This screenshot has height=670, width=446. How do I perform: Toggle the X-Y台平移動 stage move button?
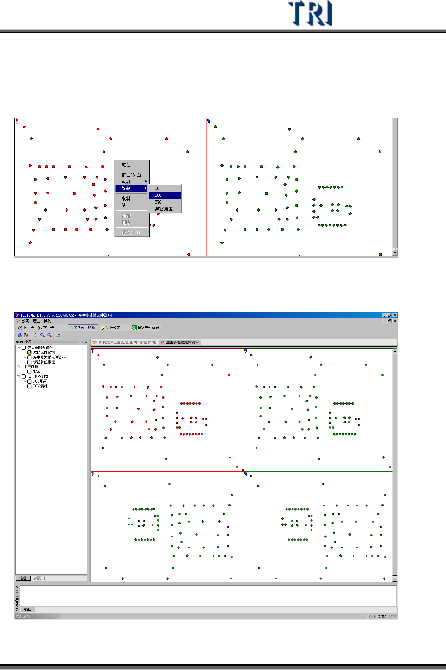click(x=83, y=328)
